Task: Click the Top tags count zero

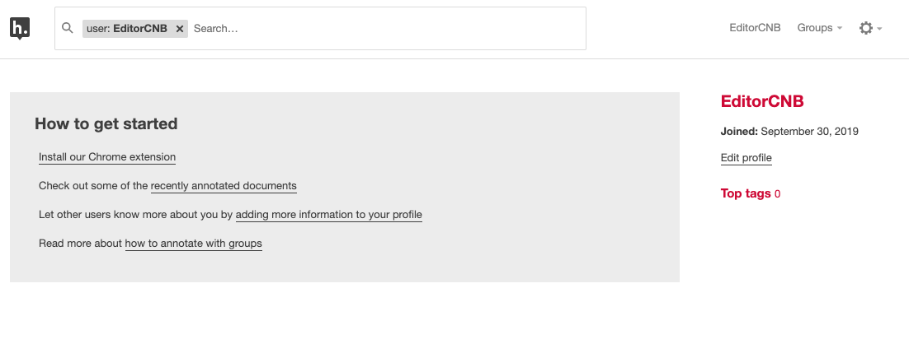Action: tap(777, 193)
